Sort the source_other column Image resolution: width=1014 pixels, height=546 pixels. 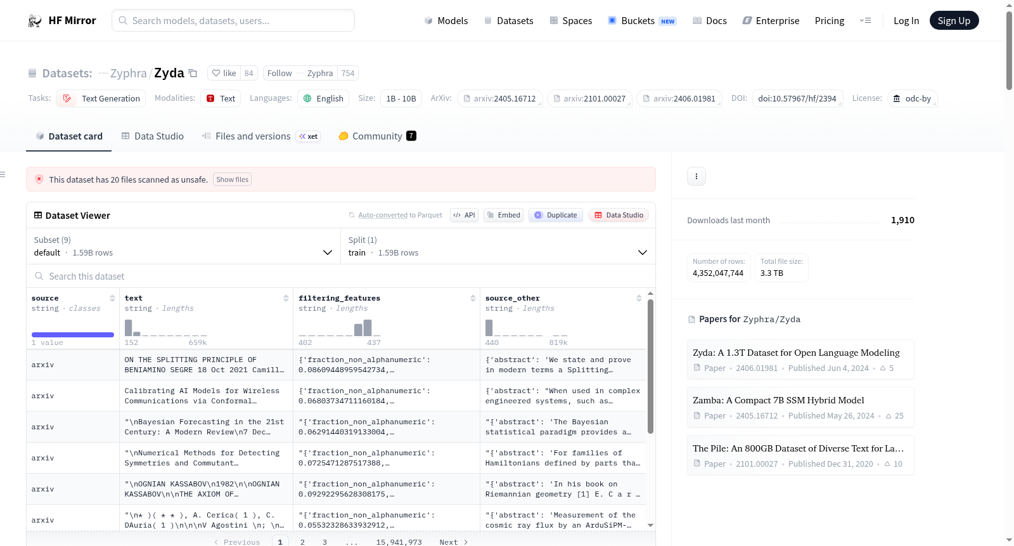(x=639, y=298)
